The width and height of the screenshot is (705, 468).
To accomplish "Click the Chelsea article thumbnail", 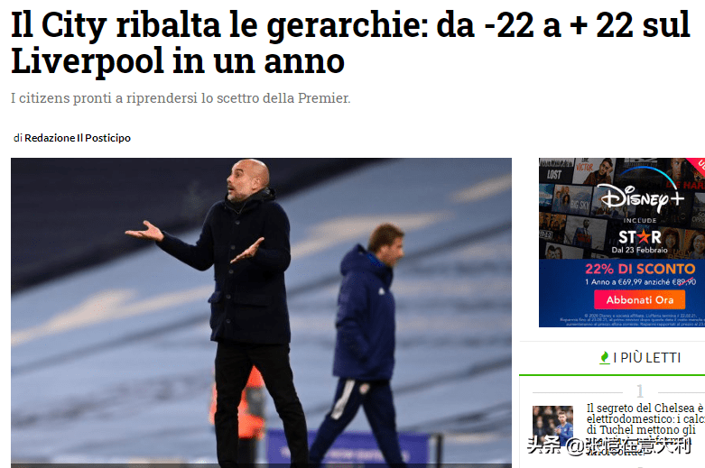I will point(552,426).
